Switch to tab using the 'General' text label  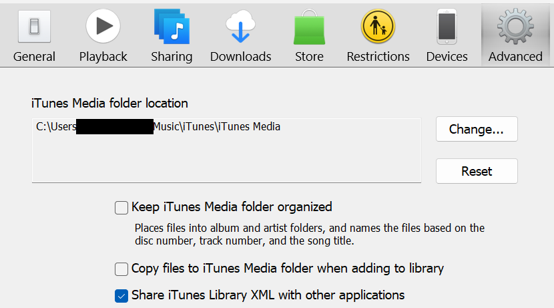[x=34, y=57]
